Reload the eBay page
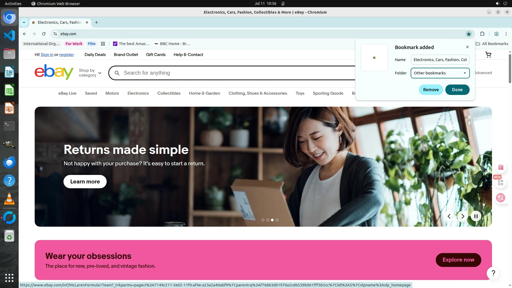The height and width of the screenshot is (288, 512). coord(44,34)
